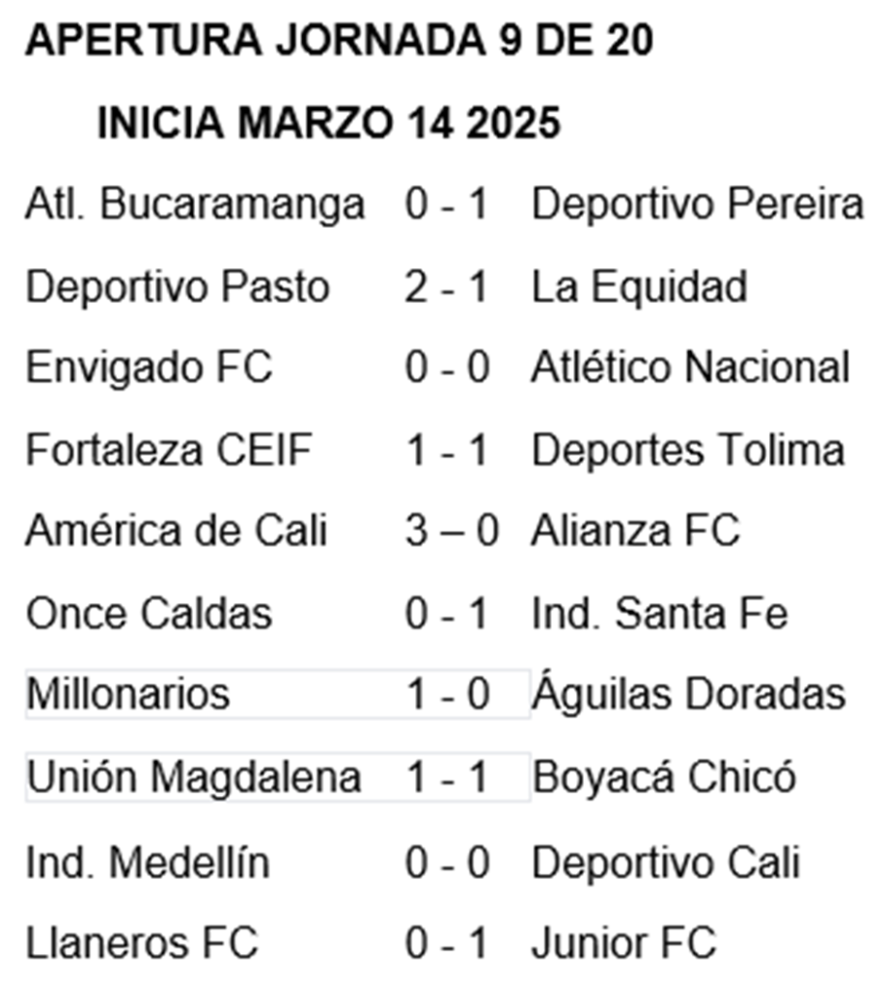
Task: Click the 3 – 0 score next to Alianza FC
Action: pos(452,531)
